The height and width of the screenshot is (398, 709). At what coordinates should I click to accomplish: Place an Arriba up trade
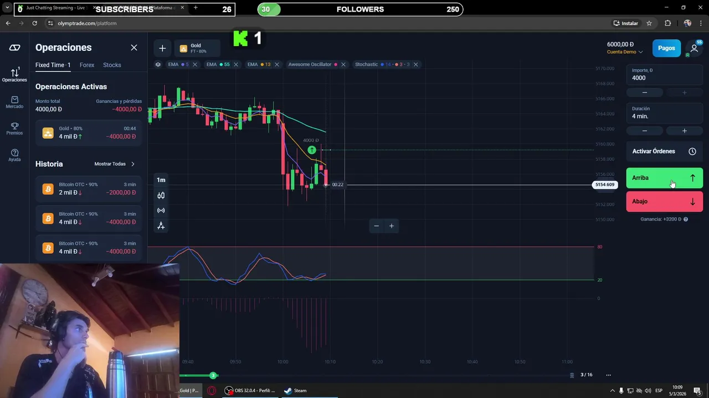point(665,178)
